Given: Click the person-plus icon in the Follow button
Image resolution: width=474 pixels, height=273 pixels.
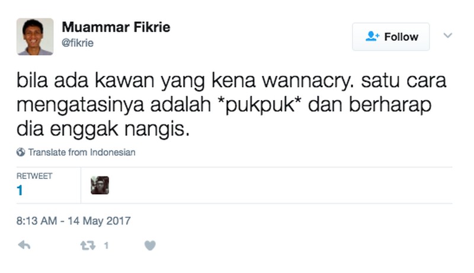Looking at the screenshot, I should click(372, 37).
